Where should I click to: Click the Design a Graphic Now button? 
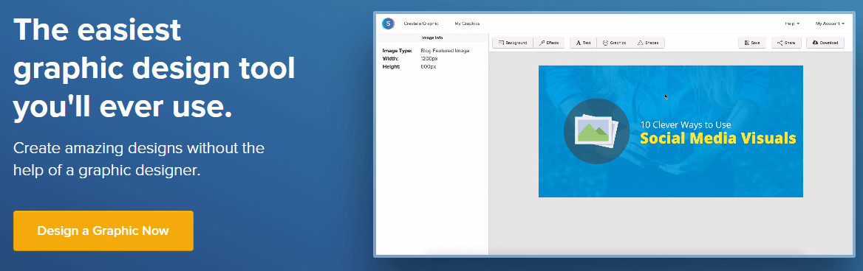(x=103, y=230)
